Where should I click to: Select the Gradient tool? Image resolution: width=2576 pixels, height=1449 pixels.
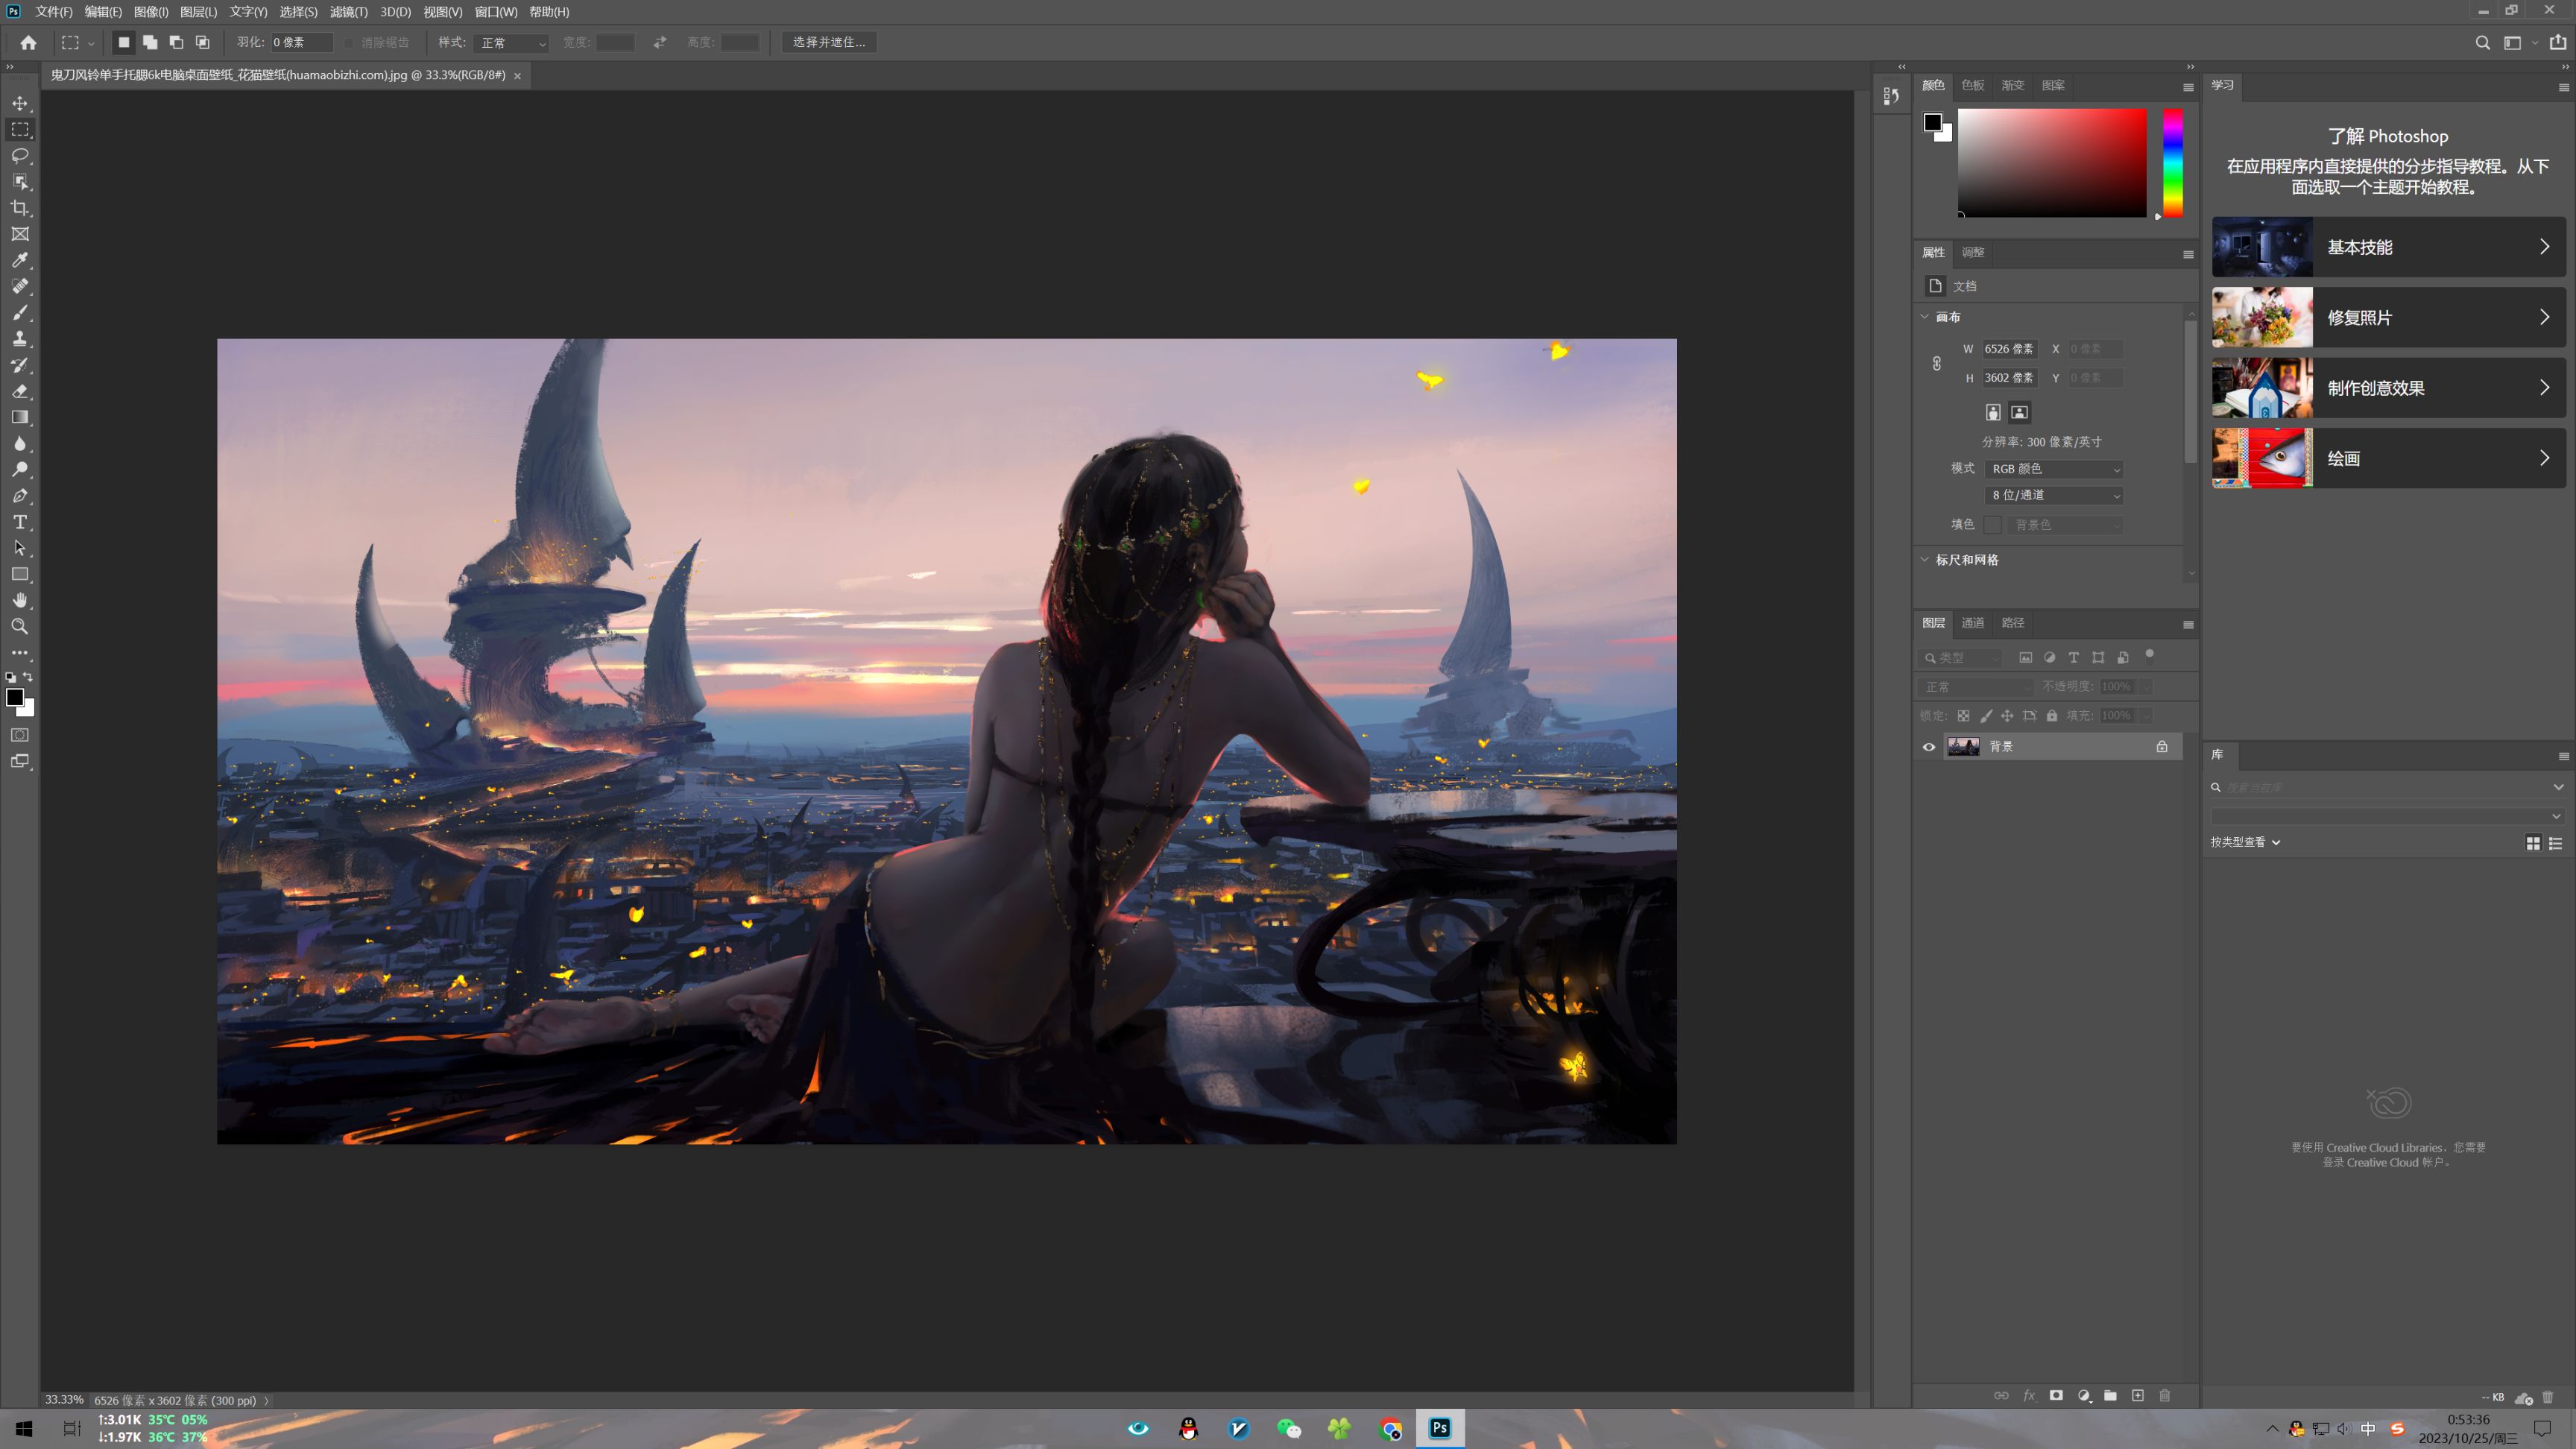tap(20, 417)
